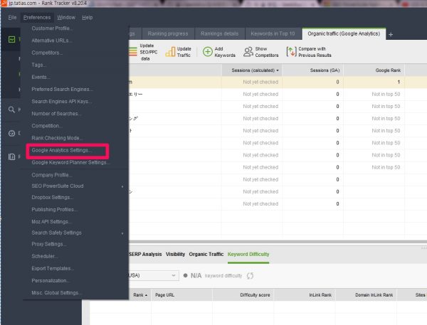
Task: Open the Window menu
Action: click(x=66, y=17)
